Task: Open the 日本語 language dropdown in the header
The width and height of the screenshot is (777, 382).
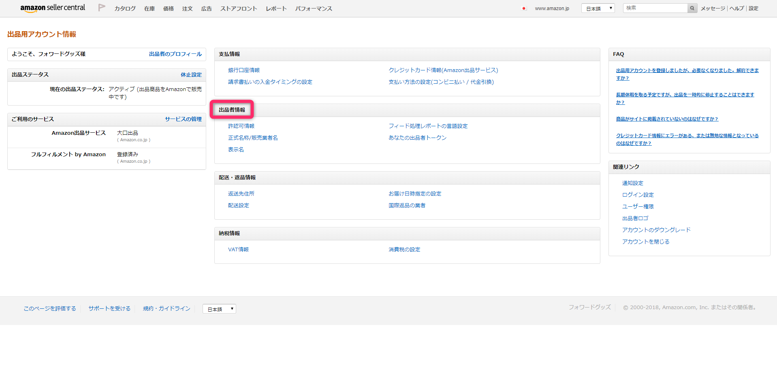Action: [x=598, y=8]
